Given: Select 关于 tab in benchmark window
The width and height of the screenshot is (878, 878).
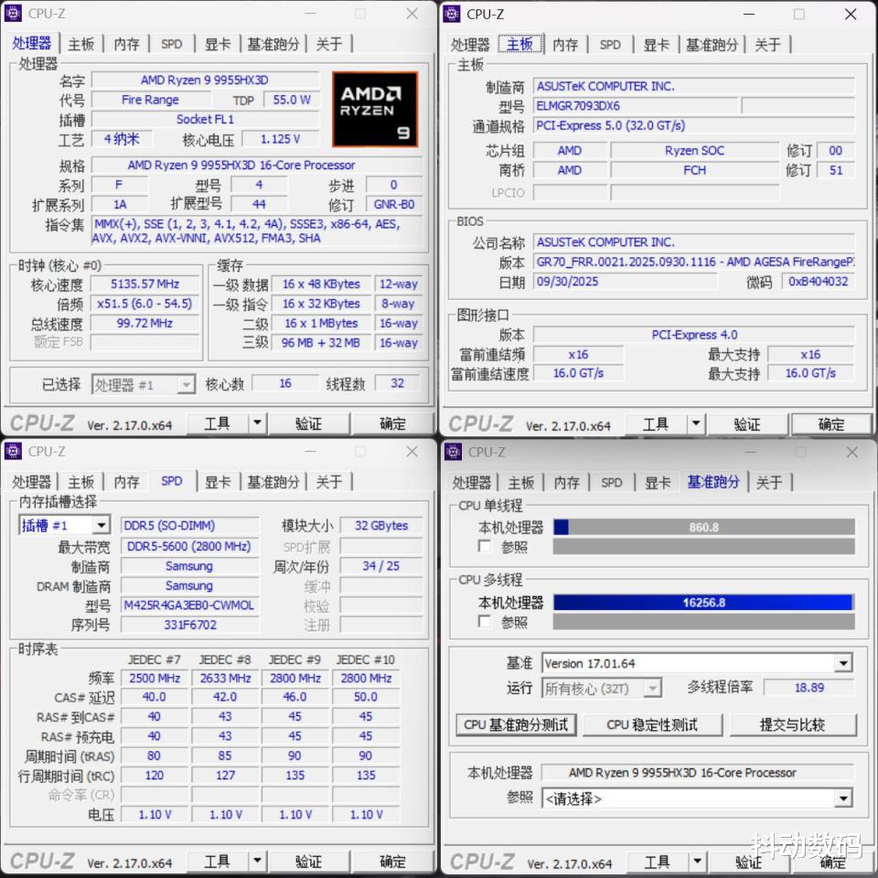Looking at the screenshot, I should [x=769, y=483].
